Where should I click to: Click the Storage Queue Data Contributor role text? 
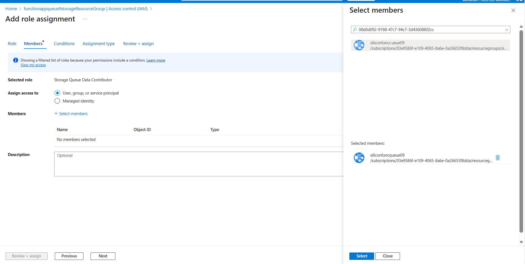tap(83, 80)
